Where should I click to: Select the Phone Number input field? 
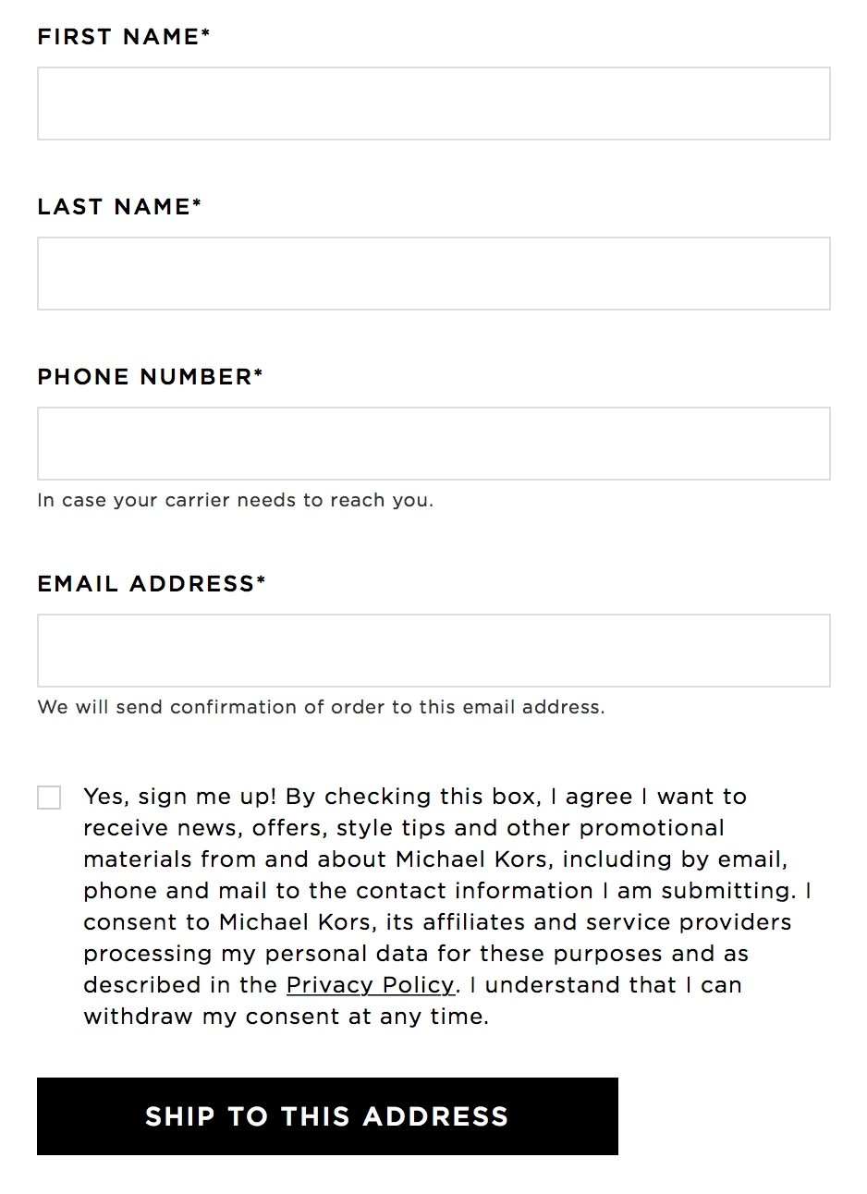(433, 444)
